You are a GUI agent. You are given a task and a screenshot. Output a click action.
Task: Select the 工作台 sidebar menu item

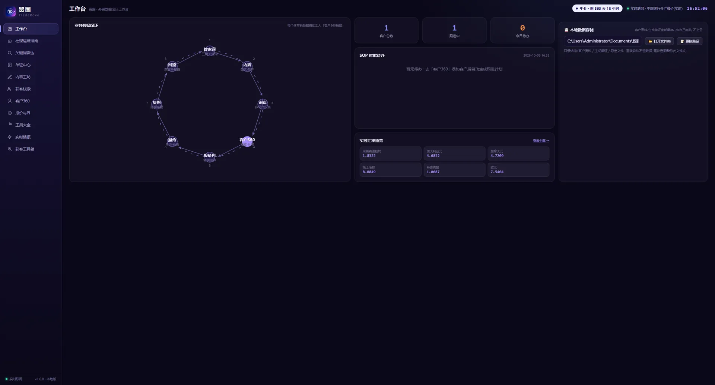coord(31,29)
